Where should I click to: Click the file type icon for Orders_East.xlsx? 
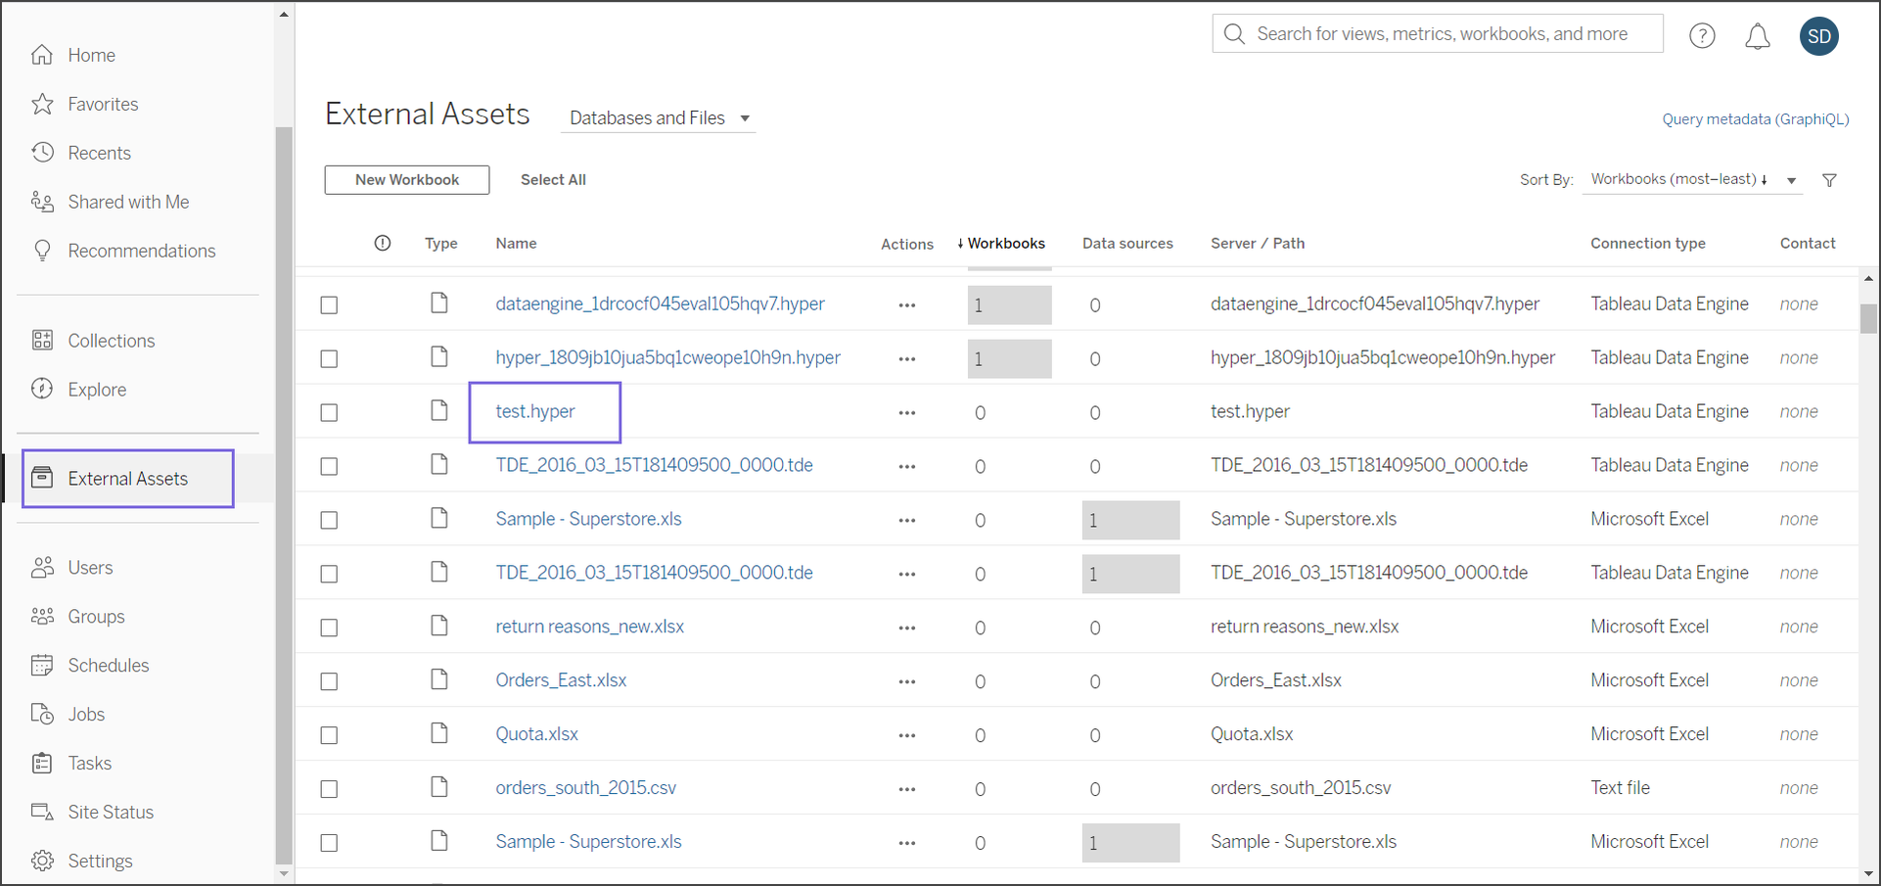(x=439, y=679)
